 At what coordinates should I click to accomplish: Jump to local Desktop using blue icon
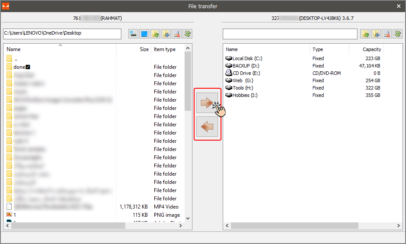144,34
